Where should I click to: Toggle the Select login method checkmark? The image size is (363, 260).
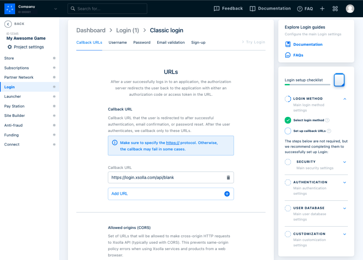288,120
